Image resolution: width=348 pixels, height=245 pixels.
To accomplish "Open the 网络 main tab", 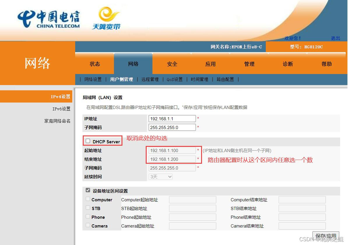I will click(x=133, y=64).
